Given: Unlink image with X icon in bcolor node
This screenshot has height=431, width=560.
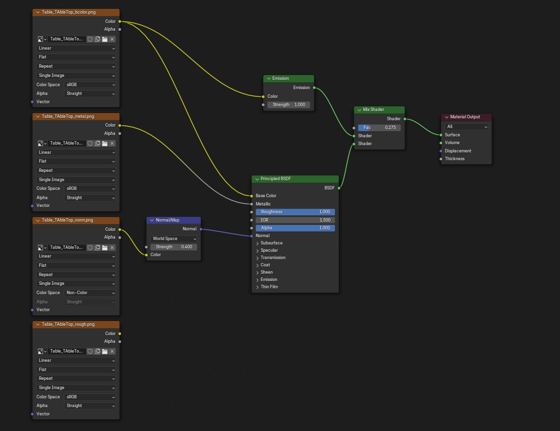Looking at the screenshot, I should click(112, 39).
